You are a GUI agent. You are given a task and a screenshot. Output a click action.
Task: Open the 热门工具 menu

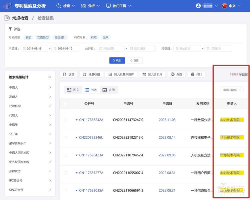pyautogui.click(x=118, y=5)
